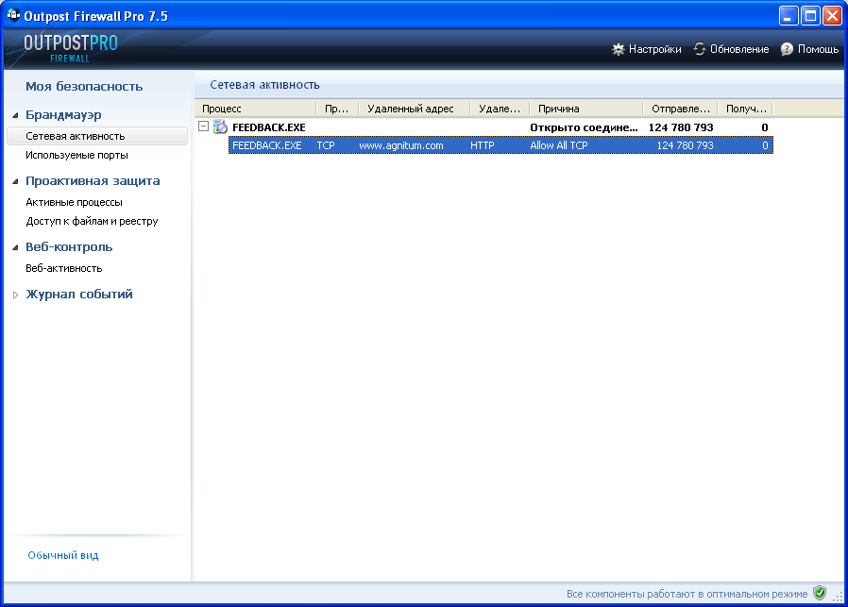Click the TCP protocol cell

pos(326,145)
